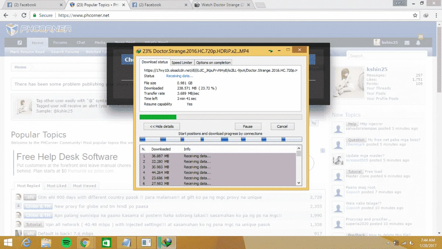Click the connections progress segments bar

click(x=221, y=139)
